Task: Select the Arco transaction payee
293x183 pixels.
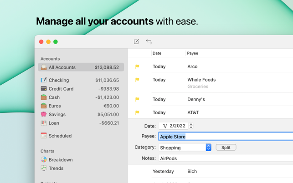Action: 192,66
